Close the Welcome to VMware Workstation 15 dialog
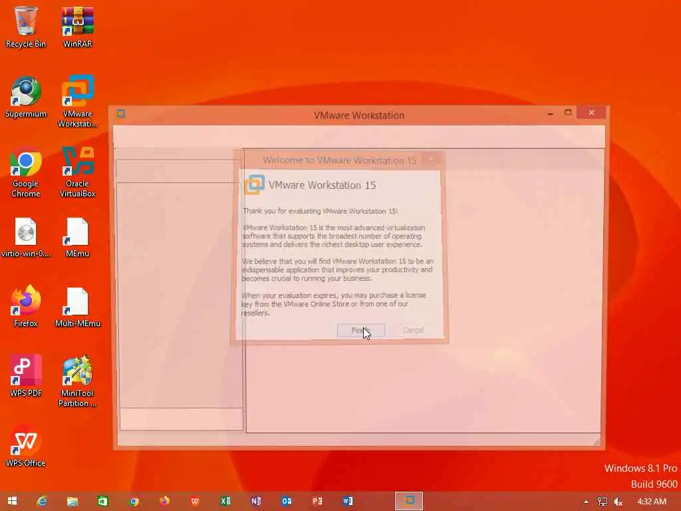681x511 pixels. (x=430, y=159)
